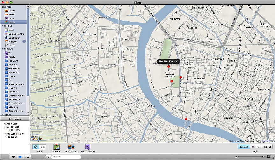Open the search magnifier options dropdown
The image size is (275, 160).
[x=48, y=157]
